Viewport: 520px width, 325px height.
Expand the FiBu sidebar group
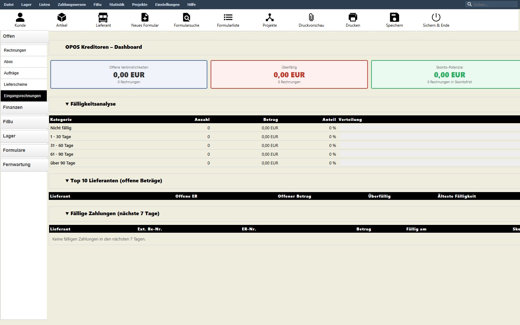[24, 122]
